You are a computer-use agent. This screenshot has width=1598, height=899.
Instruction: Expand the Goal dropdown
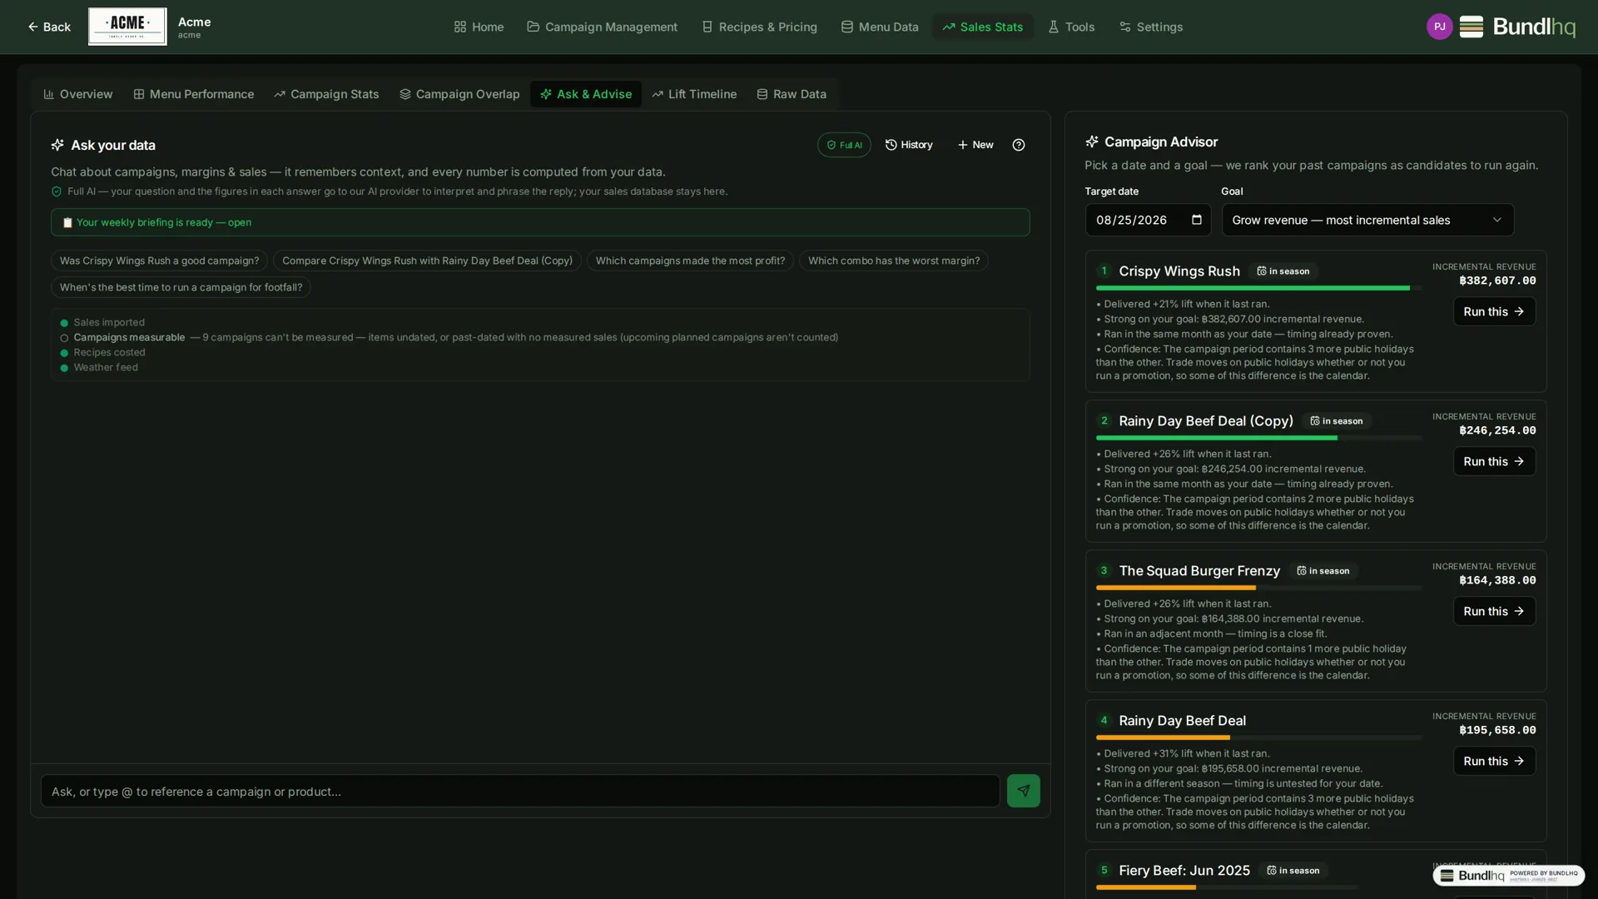[1367, 220]
